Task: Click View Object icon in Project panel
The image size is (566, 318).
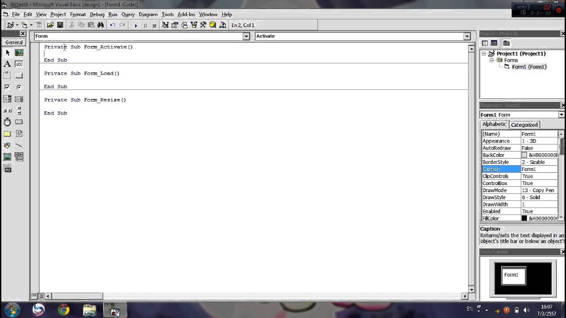Action: [494, 43]
